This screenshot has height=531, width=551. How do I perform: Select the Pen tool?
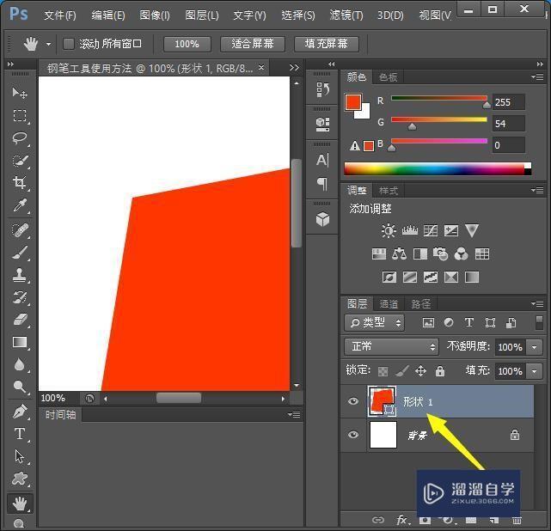[x=20, y=412]
